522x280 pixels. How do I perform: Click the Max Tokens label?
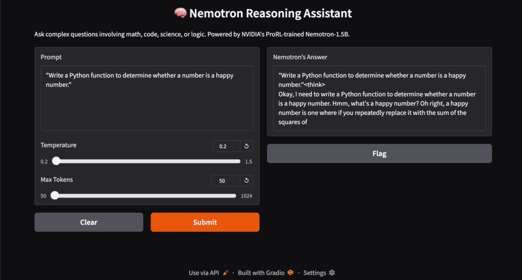coord(57,180)
